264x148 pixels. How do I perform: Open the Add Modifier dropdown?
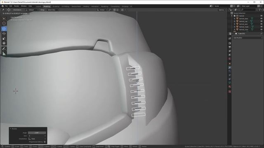[x=247, y=38]
